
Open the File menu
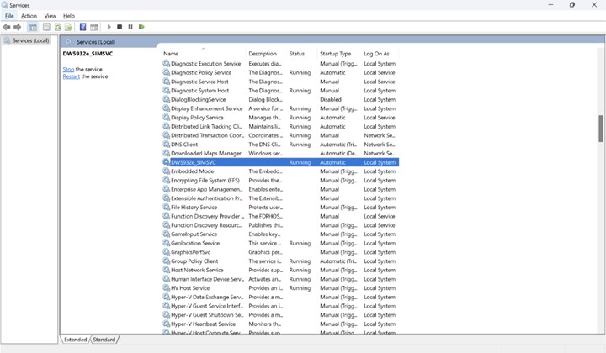[x=9, y=16]
